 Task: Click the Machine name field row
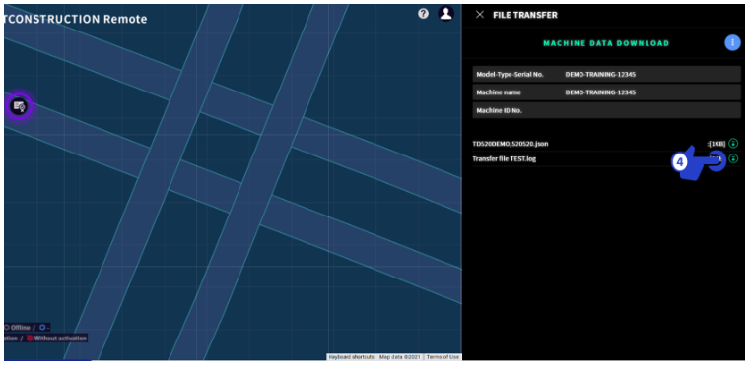tap(606, 92)
